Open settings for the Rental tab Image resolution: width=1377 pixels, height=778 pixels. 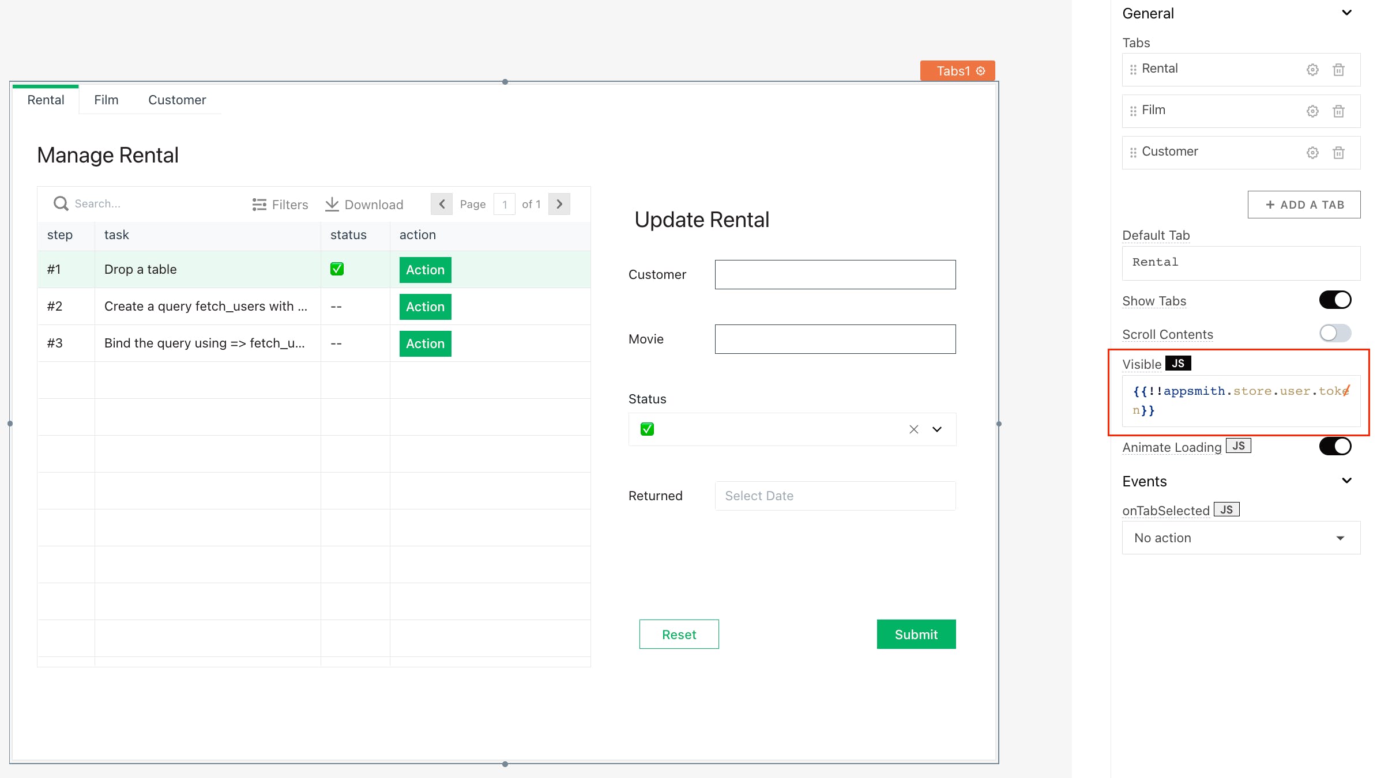tap(1312, 70)
